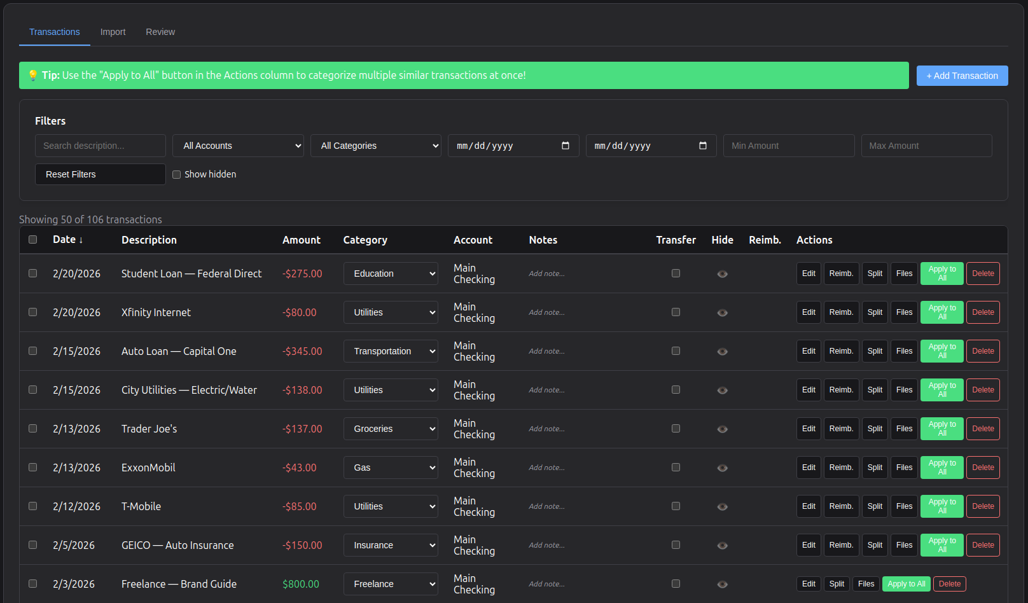Hide the Trader Joe's transaction
The height and width of the screenshot is (603, 1028).
(722, 429)
